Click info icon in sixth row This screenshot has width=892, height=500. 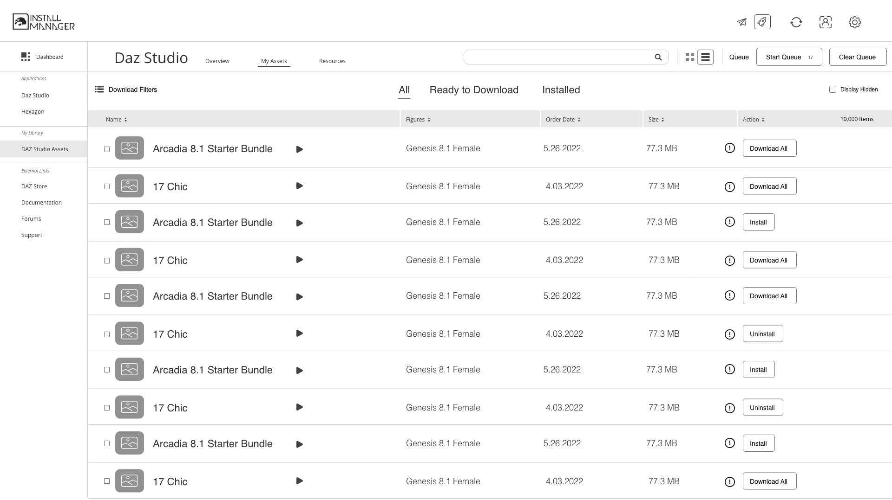point(730,334)
